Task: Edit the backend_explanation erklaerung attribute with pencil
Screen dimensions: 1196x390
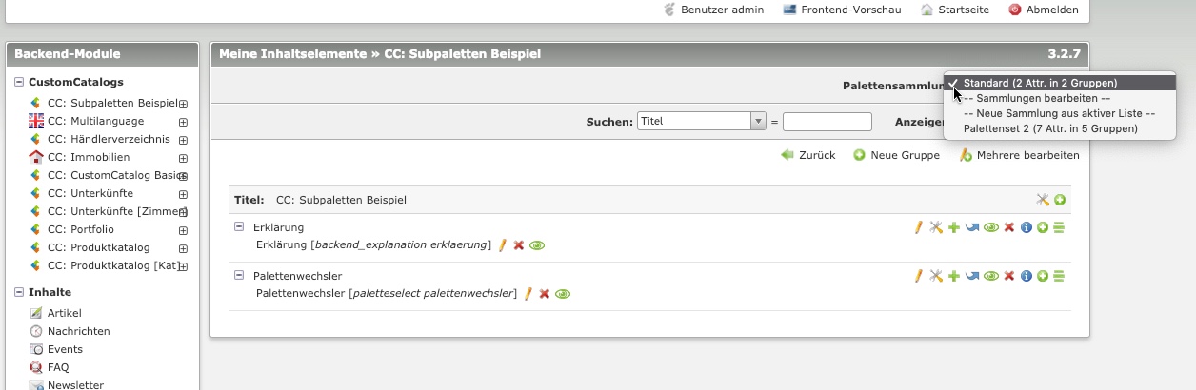Action: coord(503,245)
